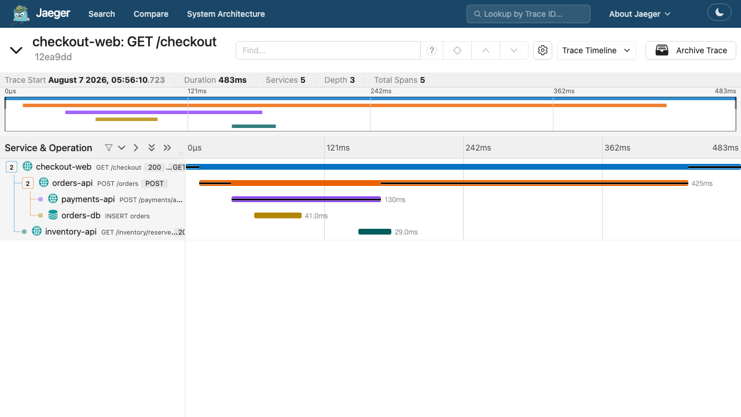This screenshot has width=741, height=417.
Task: Click the 200 status tag on checkout-web
Action: 155,167
